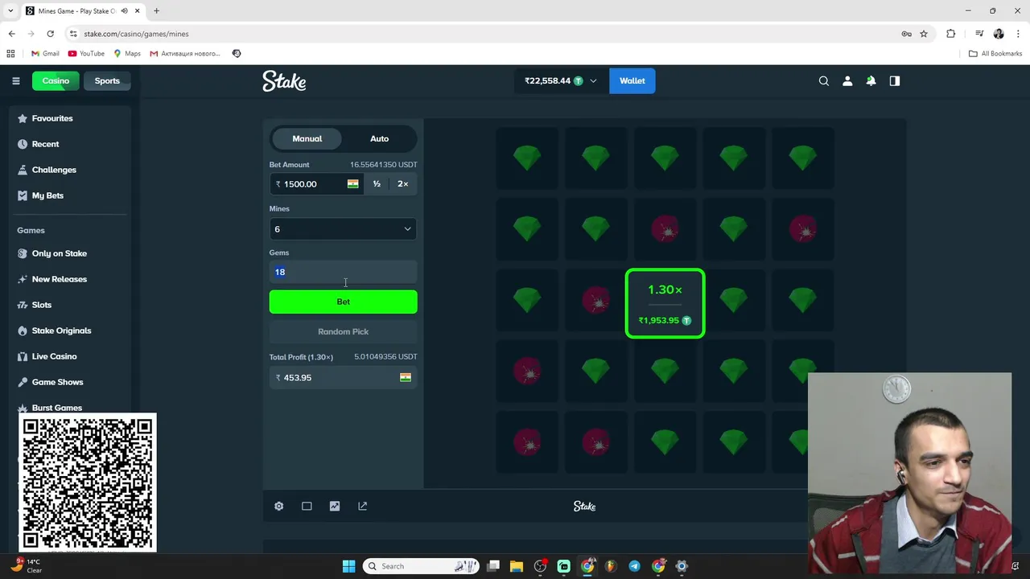1030x579 pixels.
Task: Open Telegram from the taskbar
Action: click(634, 566)
